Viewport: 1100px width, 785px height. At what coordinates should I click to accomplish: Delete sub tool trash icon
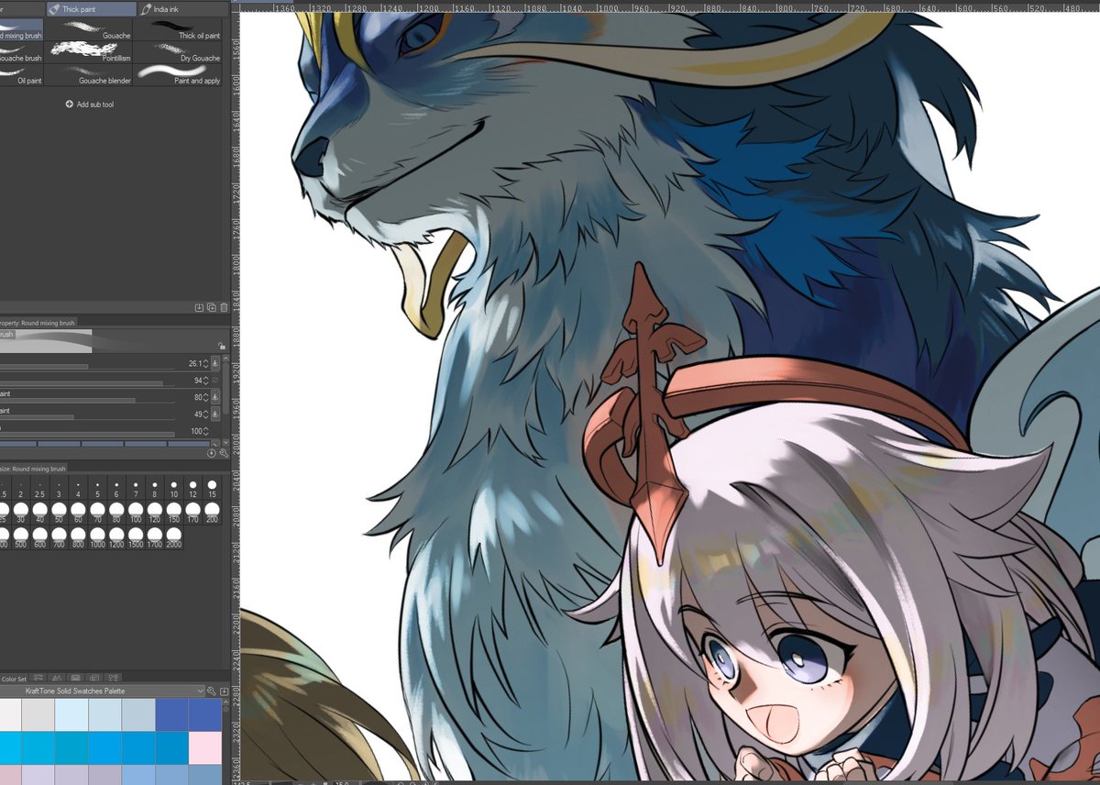click(x=223, y=307)
